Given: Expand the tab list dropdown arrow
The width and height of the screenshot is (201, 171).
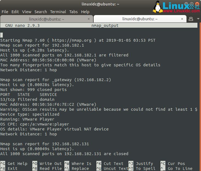Looking at the screenshot, I should click(198, 19).
